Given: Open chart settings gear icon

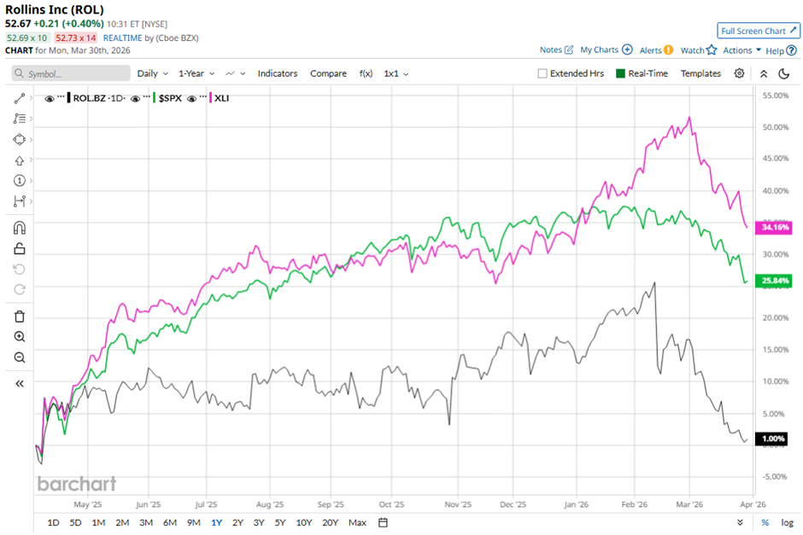Looking at the screenshot, I should coord(739,73).
